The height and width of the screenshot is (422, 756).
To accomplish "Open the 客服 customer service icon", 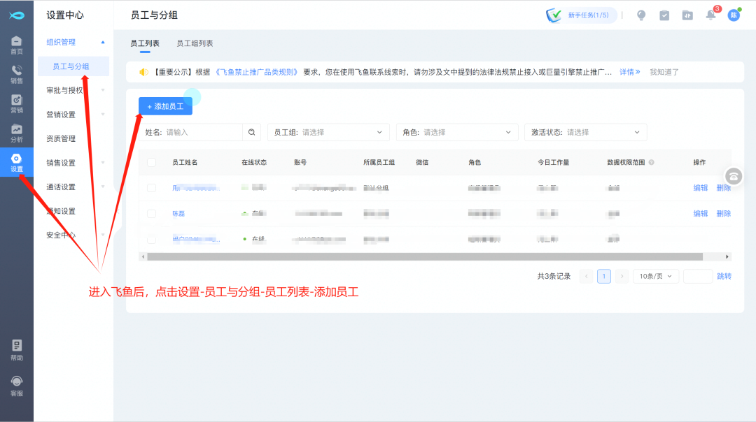I will coord(16,385).
